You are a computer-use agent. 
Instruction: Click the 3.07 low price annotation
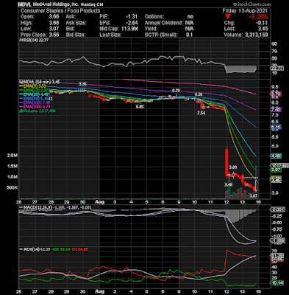coord(254,195)
